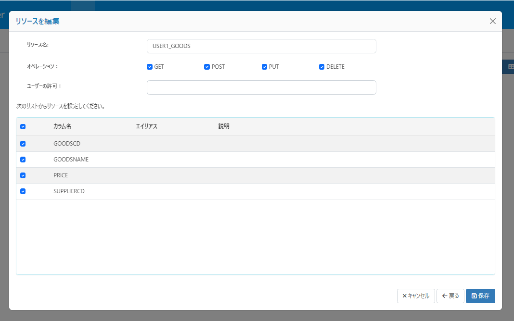Click the エイリアス column header

pyautogui.click(x=146, y=126)
